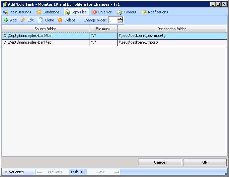Select the D:\Dept\finance\deskbank\be row
This screenshot has height=177, width=229.
pos(46,36)
